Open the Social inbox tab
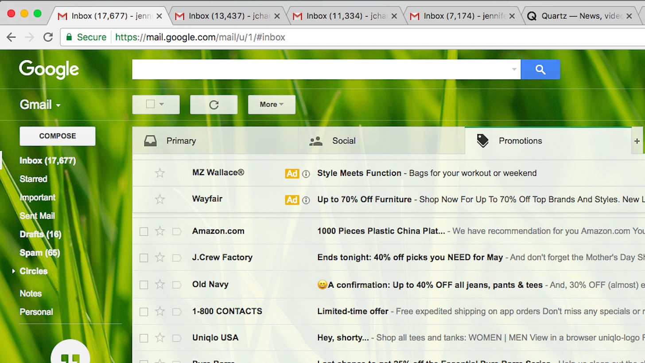The image size is (645, 363). pos(381,141)
